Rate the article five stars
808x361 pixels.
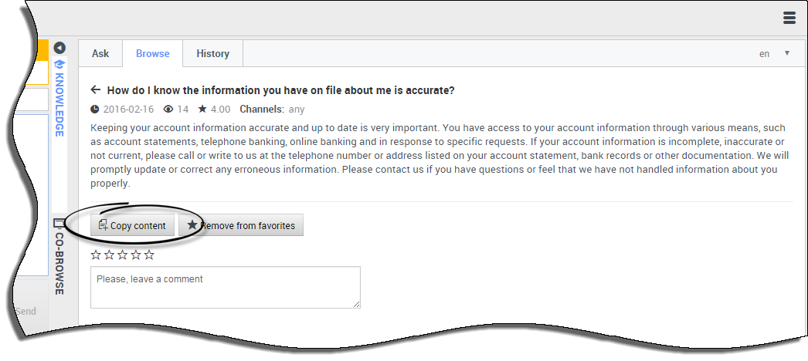(x=149, y=255)
